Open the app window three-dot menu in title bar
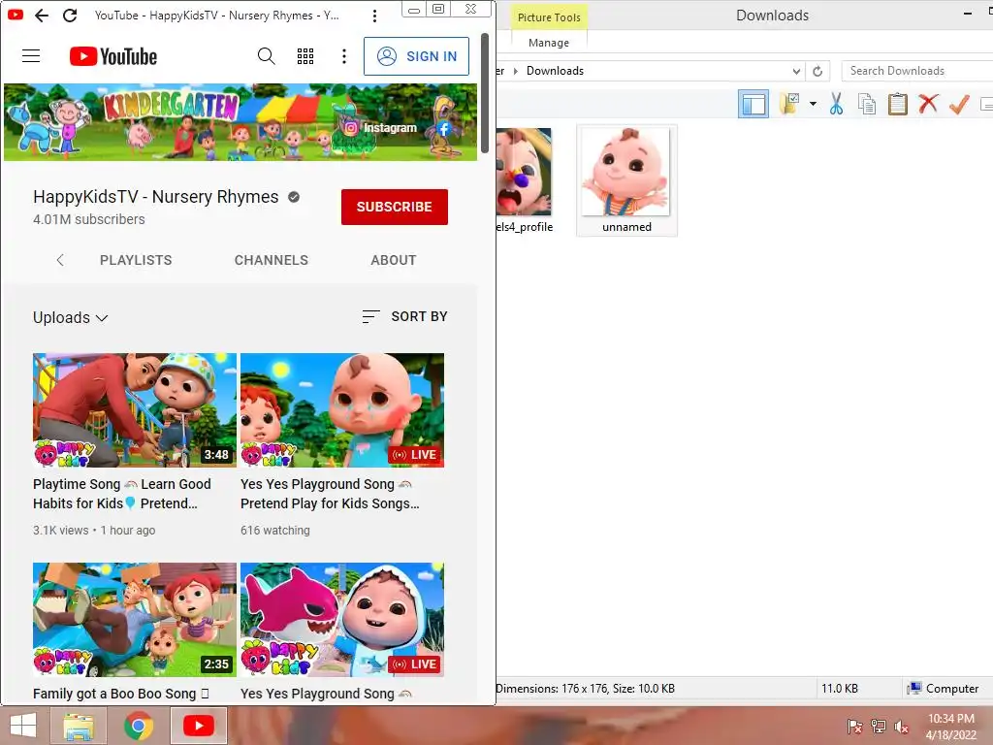993x745 pixels. coord(375,16)
